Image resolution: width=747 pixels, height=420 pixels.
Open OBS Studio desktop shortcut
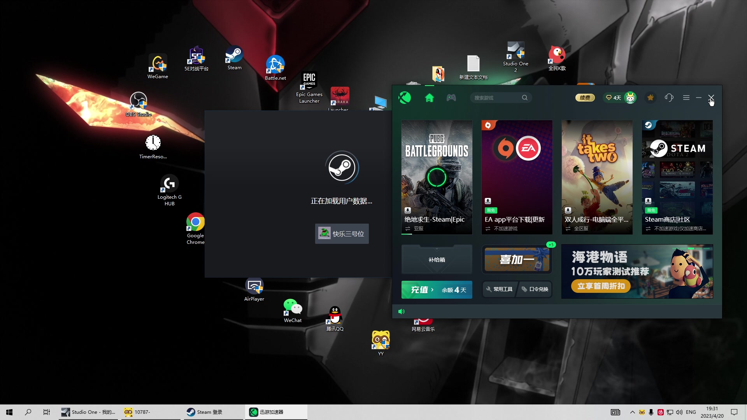pyautogui.click(x=139, y=104)
